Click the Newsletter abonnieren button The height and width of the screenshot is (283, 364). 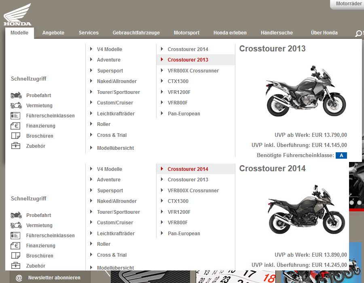[54, 278]
